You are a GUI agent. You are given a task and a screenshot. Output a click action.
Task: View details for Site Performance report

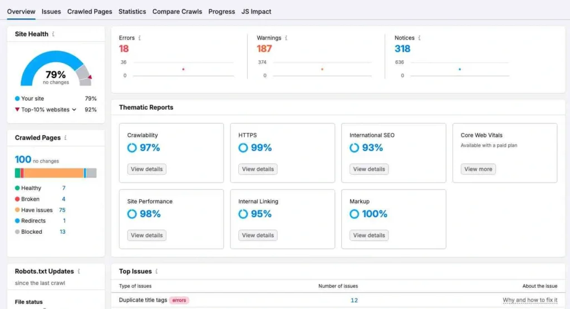(x=146, y=235)
